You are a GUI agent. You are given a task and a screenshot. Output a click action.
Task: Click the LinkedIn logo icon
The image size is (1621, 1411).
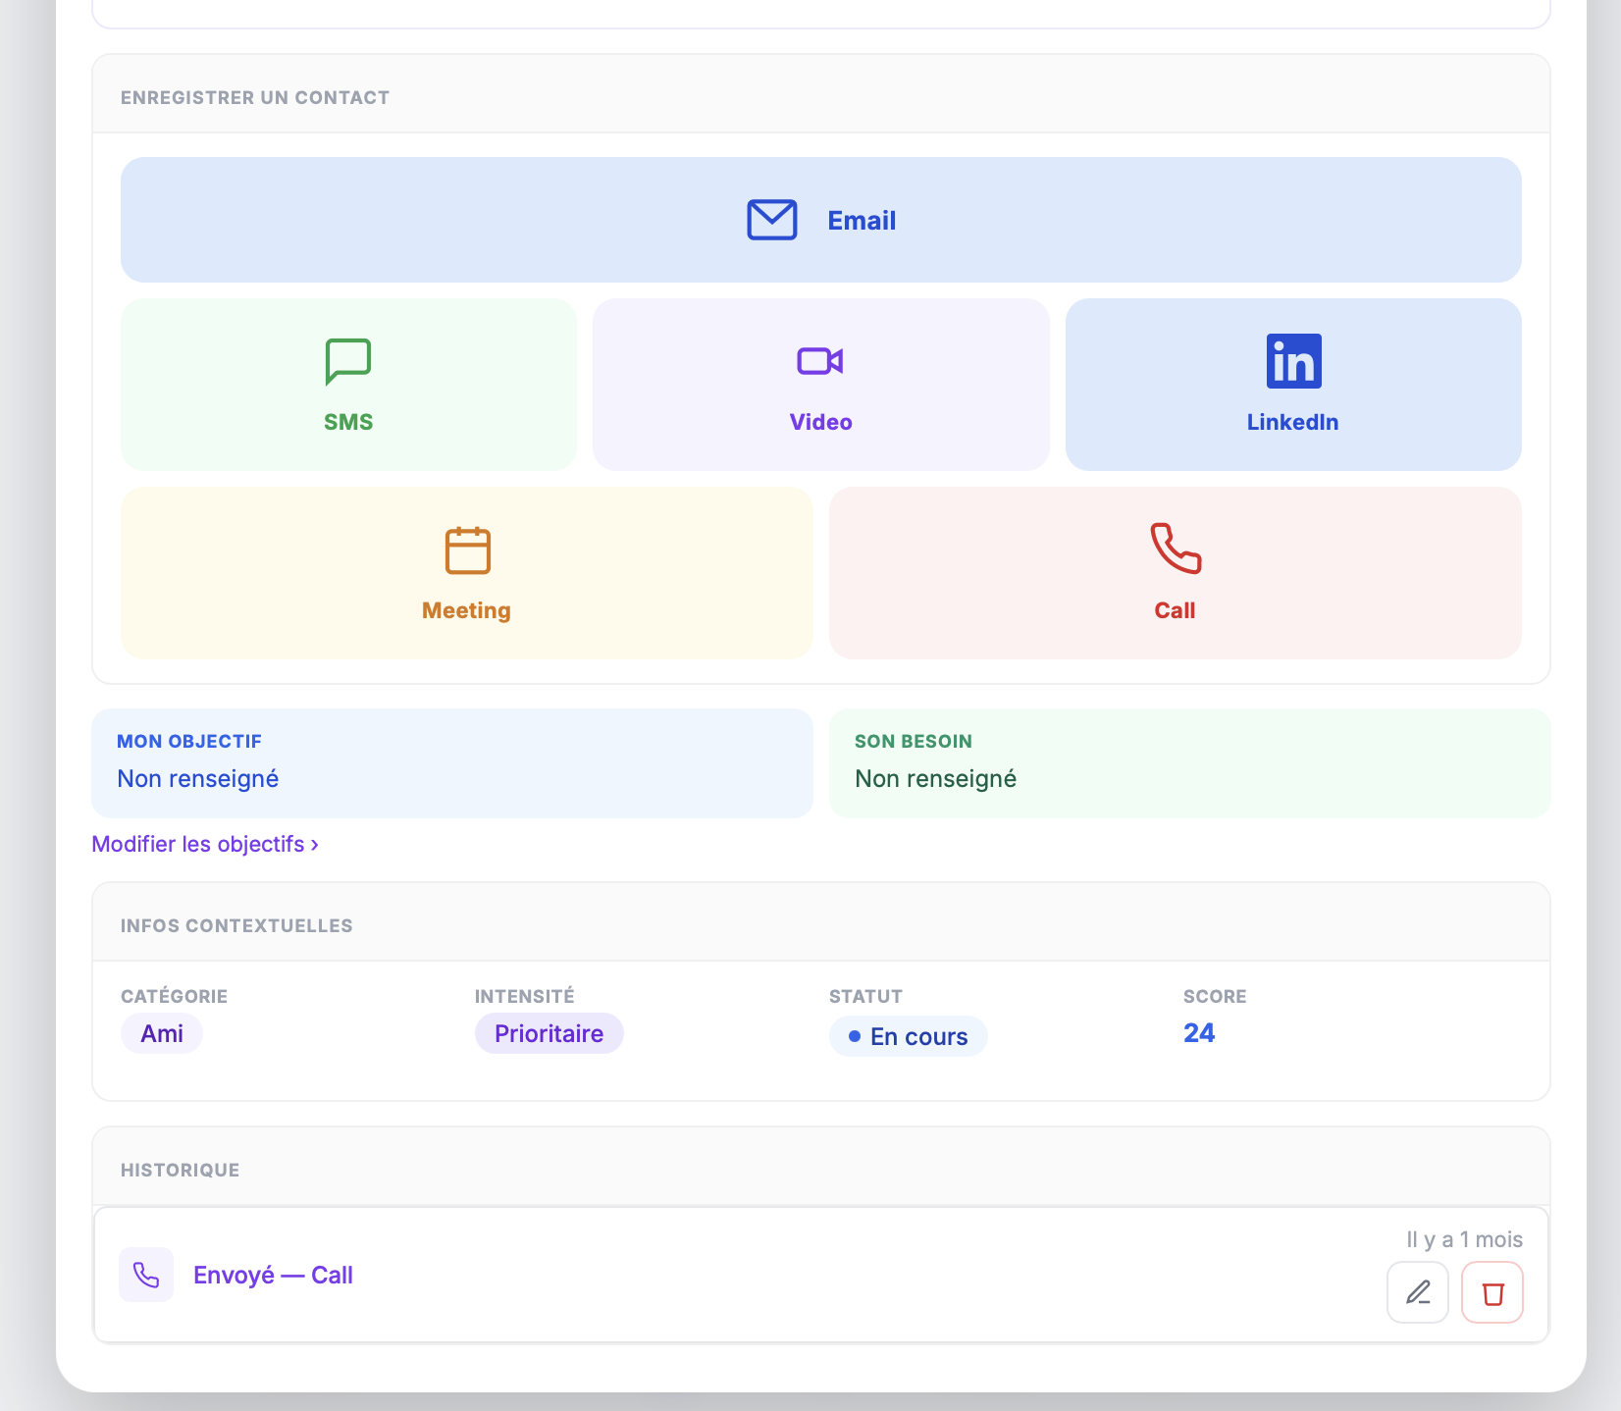tap(1293, 361)
